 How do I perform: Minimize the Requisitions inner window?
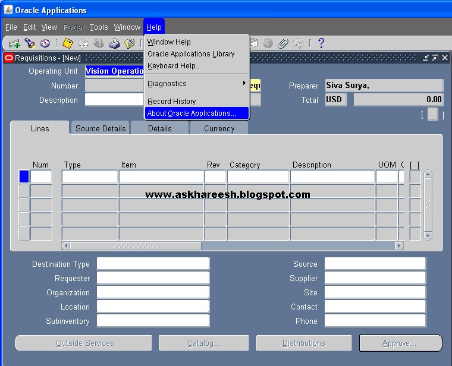pos(425,58)
